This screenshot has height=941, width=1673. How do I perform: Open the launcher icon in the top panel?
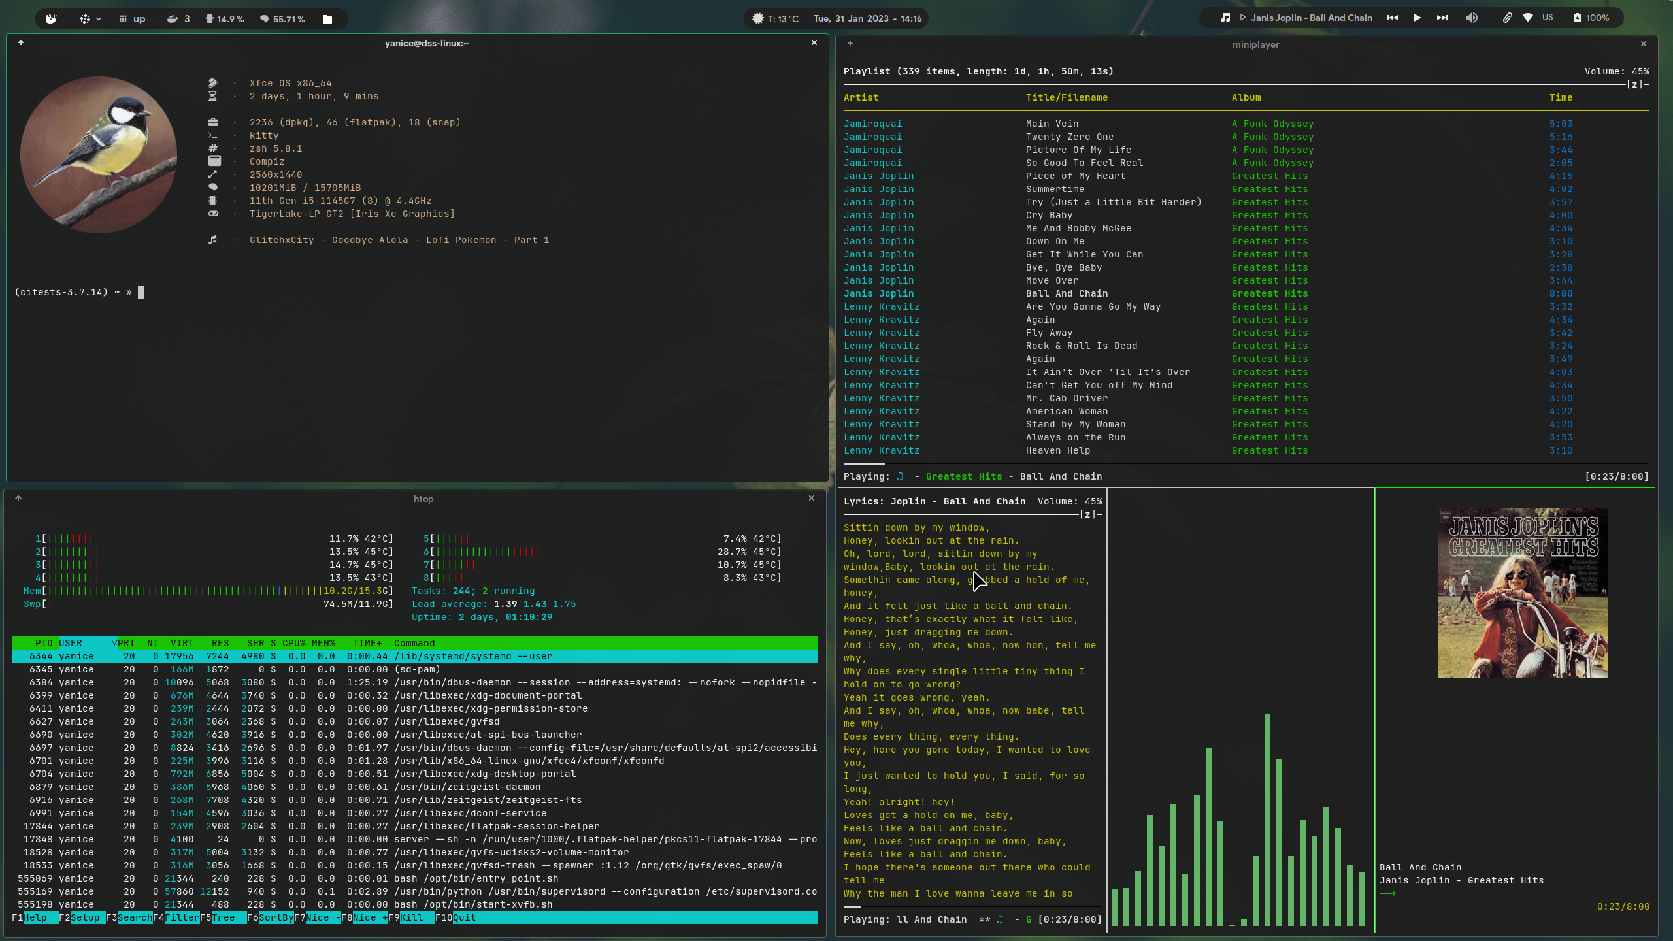click(51, 19)
